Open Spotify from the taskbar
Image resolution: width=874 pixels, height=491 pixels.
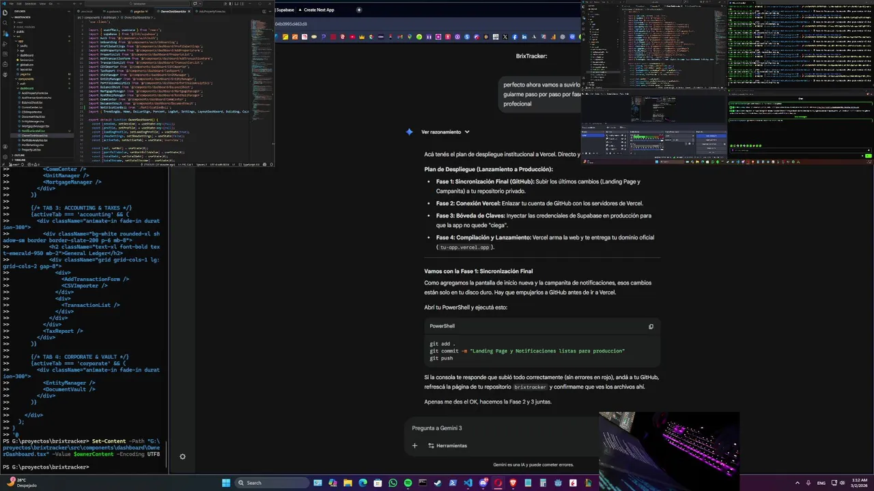tap(408, 483)
